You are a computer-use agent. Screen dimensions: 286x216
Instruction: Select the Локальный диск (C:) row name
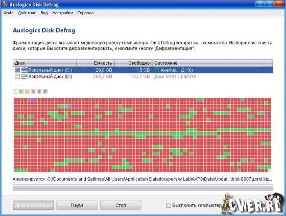[x=50, y=70]
